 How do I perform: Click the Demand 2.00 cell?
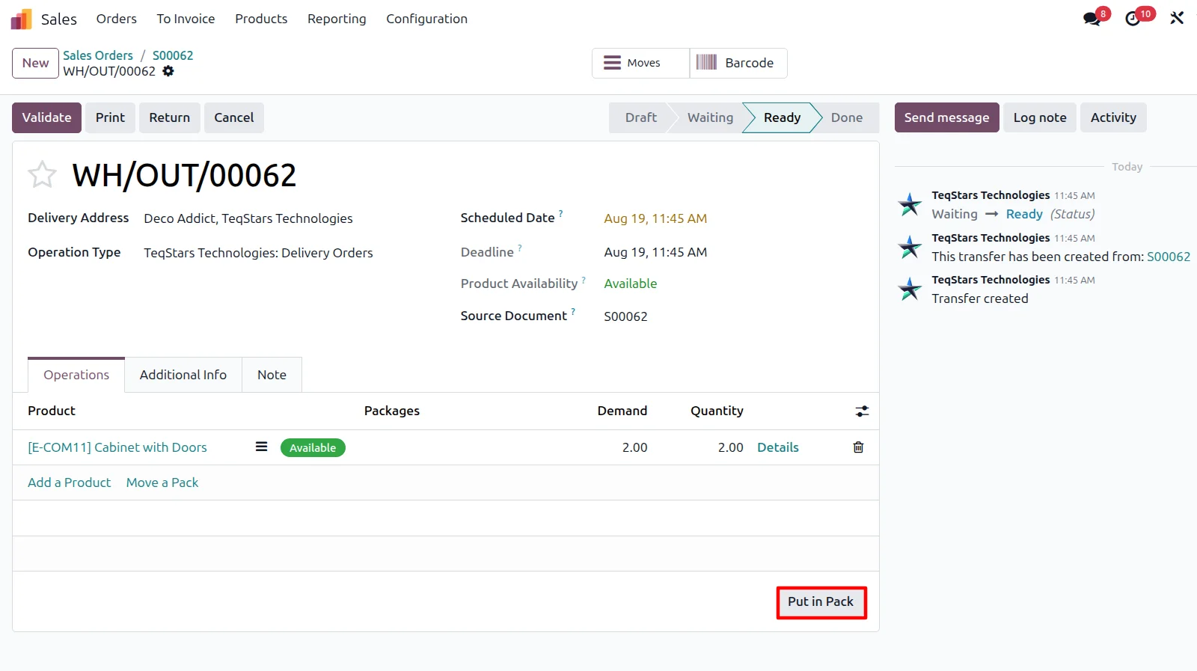point(634,447)
